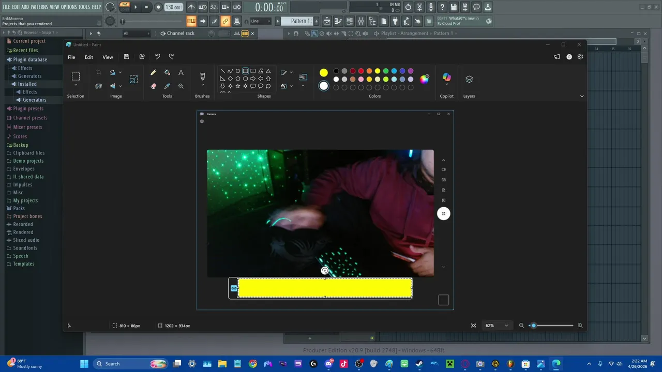Open the FL Studio mixer icon
This screenshot has height=372, width=662.
(361, 21)
